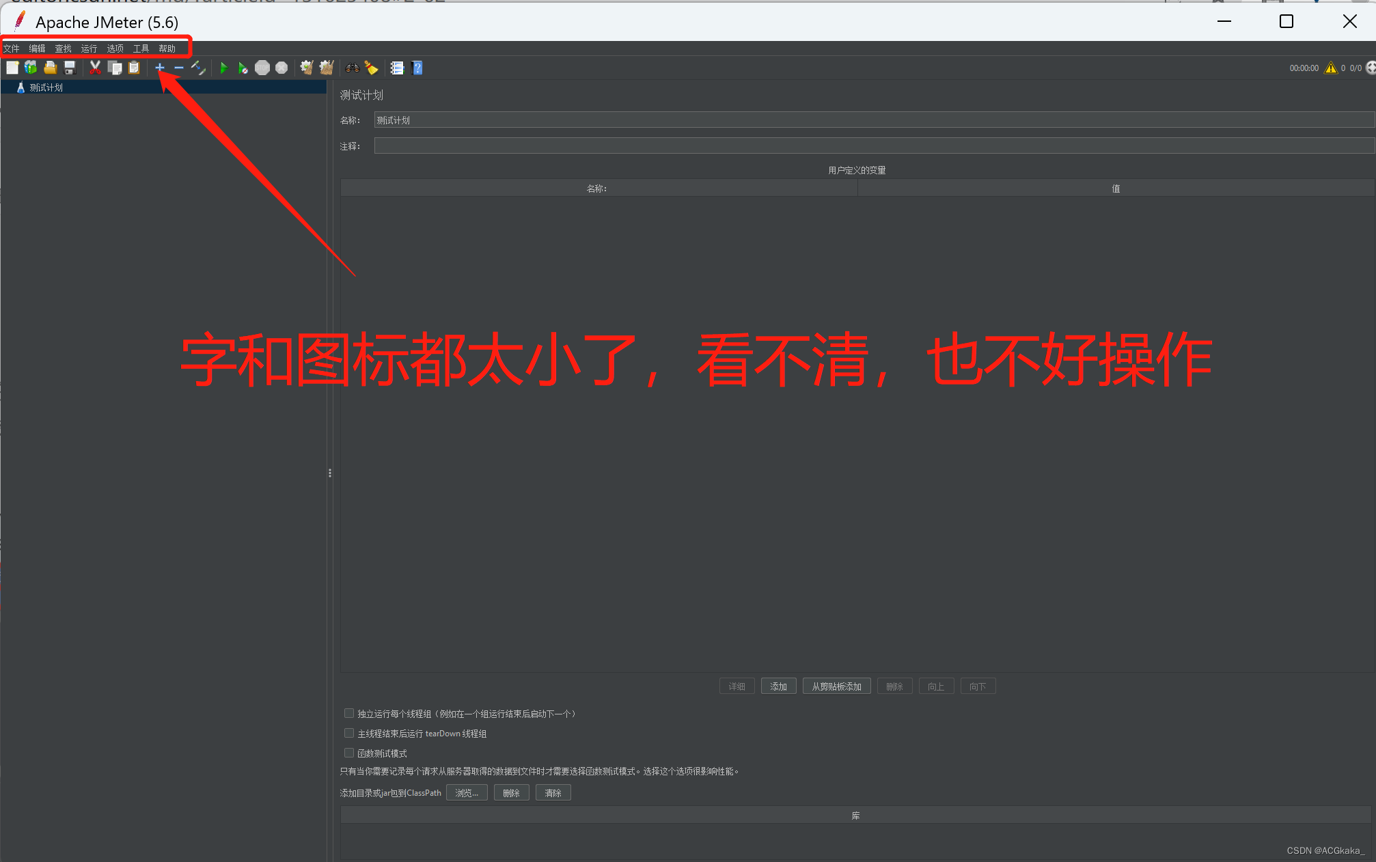Clear all results with double broom icon
This screenshot has width=1376, height=862.
click(327, 68)
